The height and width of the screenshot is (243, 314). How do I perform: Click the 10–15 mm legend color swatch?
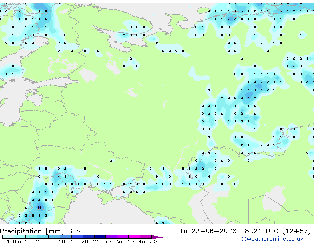tap(66, 237)
